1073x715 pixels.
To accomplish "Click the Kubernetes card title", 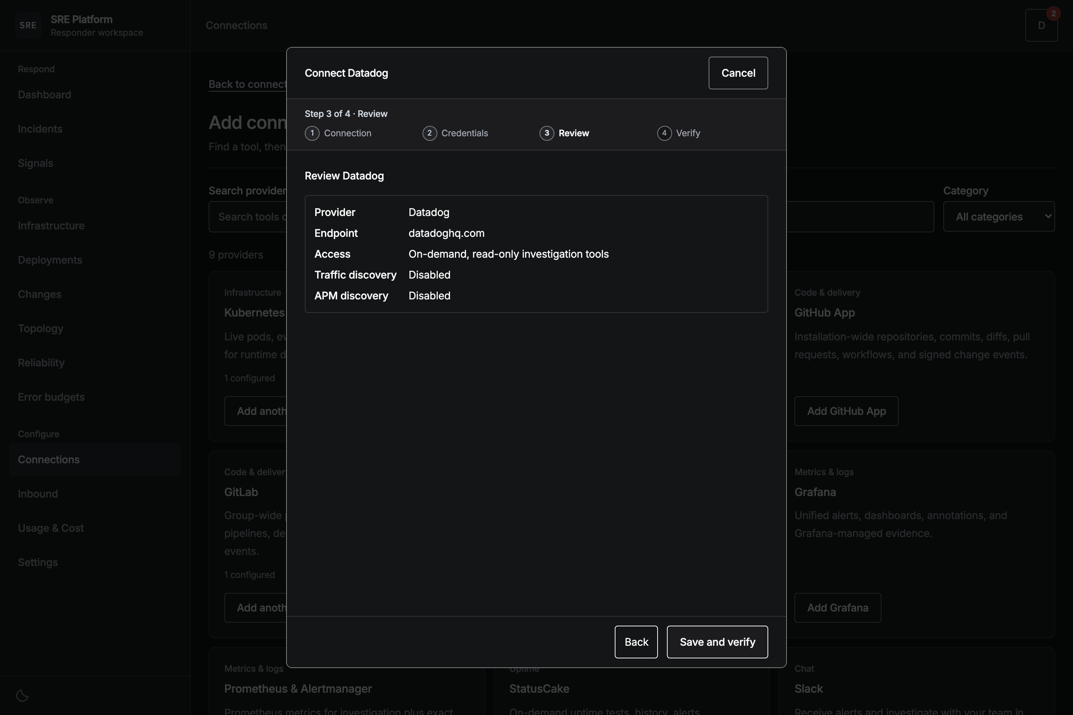I will pos(254,312).
